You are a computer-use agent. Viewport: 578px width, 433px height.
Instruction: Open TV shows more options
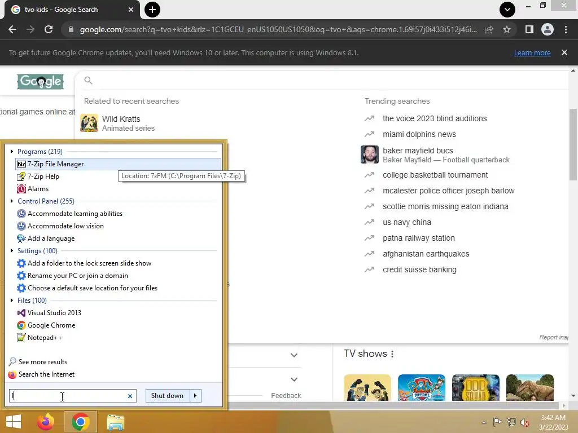[392, 354]
